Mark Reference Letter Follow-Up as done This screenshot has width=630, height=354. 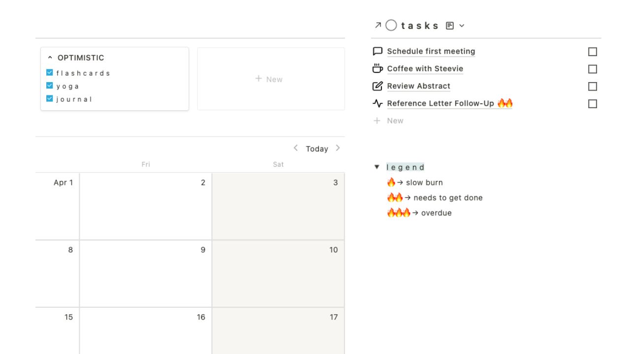(x=593, y=104)
